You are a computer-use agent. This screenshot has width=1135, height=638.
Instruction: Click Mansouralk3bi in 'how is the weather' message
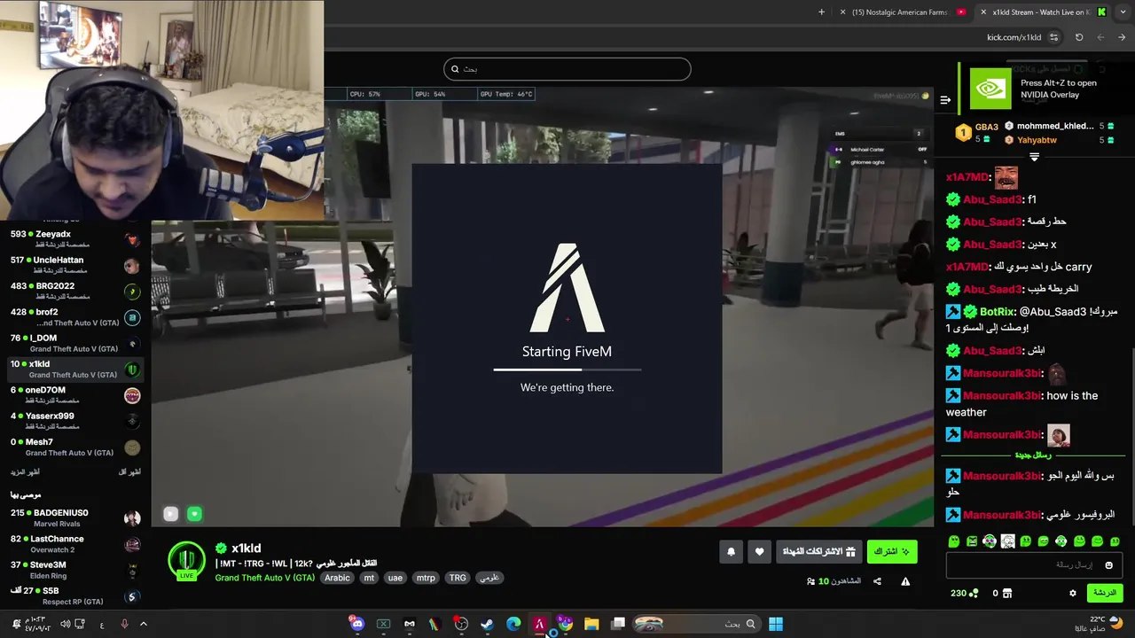pos(1001,396)
